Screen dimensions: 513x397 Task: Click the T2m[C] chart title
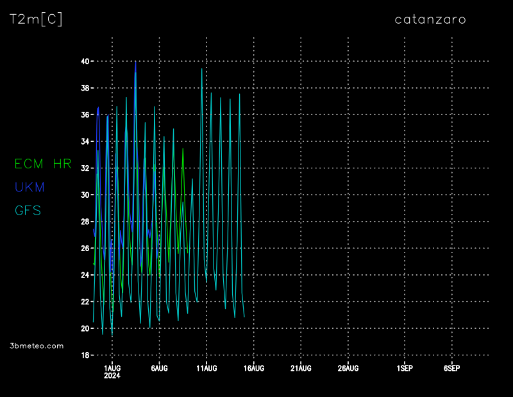click(36, 19)
